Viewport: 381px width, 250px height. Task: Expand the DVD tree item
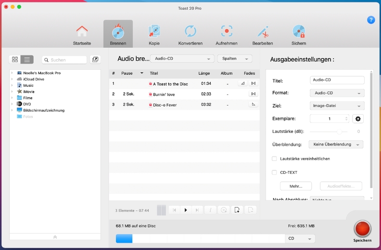[12, 104]
